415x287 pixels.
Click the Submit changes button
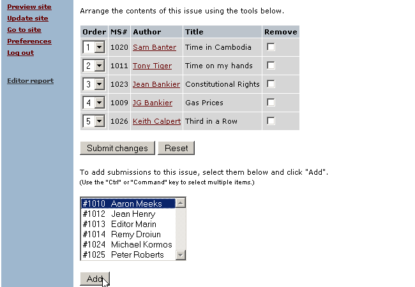coord(117,148)
